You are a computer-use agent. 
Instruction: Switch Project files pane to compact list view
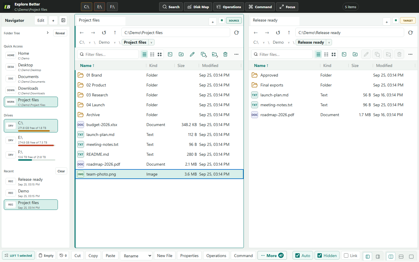(x=152, y=54)
